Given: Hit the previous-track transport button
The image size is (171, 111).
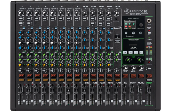Looking at the screenshot, I should [125, 52].
